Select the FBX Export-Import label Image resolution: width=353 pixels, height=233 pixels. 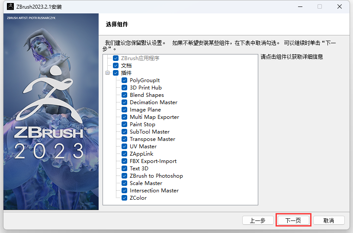(x=153, y=161)
